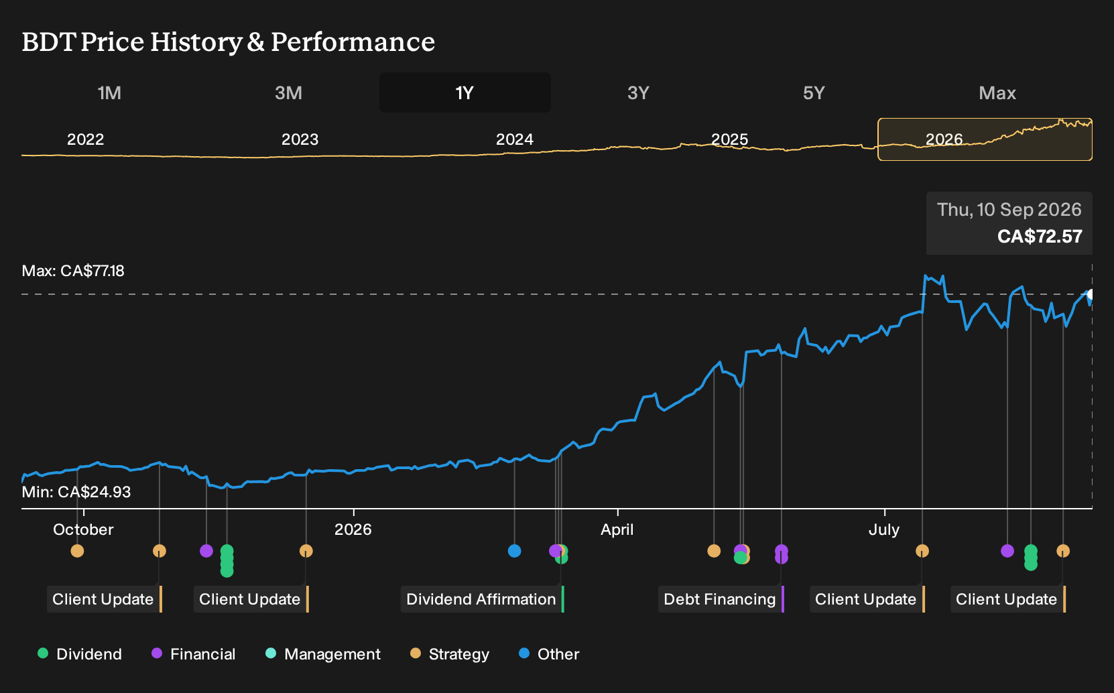Viewport: 1114px width, 693px height.
Task: Jump to 2022 in the overview timeline
Action: 86,139
